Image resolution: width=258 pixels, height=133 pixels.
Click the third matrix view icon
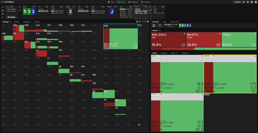(143, 21)
